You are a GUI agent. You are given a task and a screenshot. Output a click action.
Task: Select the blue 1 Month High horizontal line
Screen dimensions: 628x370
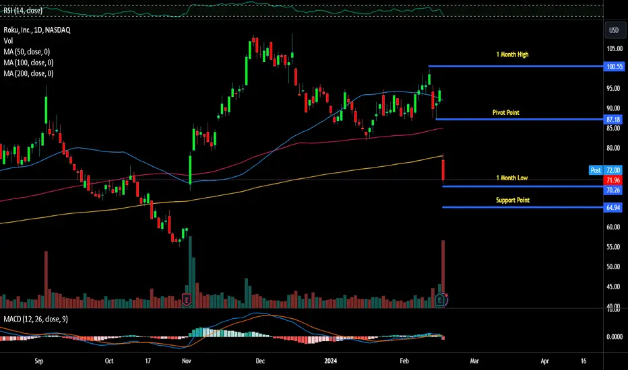point(516,67)
